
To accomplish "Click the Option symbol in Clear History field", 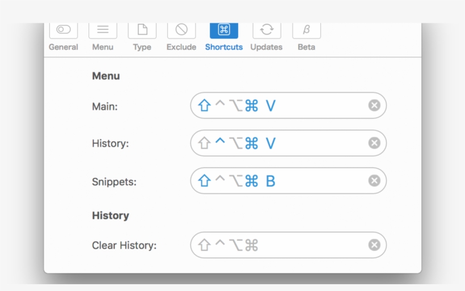I will coord(235,245).
